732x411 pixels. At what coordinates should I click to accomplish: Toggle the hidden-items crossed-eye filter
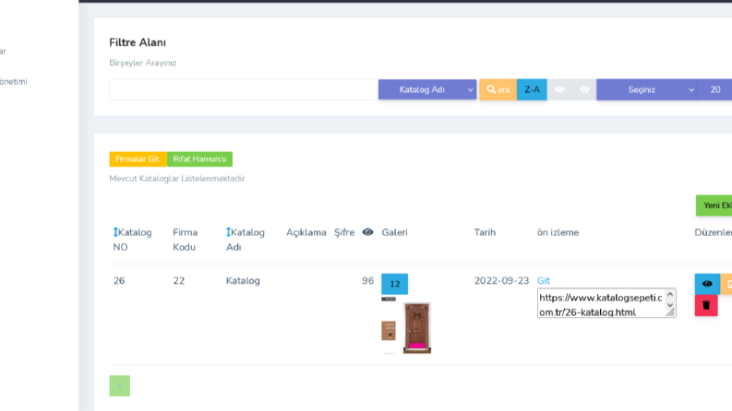pos(584,89)
